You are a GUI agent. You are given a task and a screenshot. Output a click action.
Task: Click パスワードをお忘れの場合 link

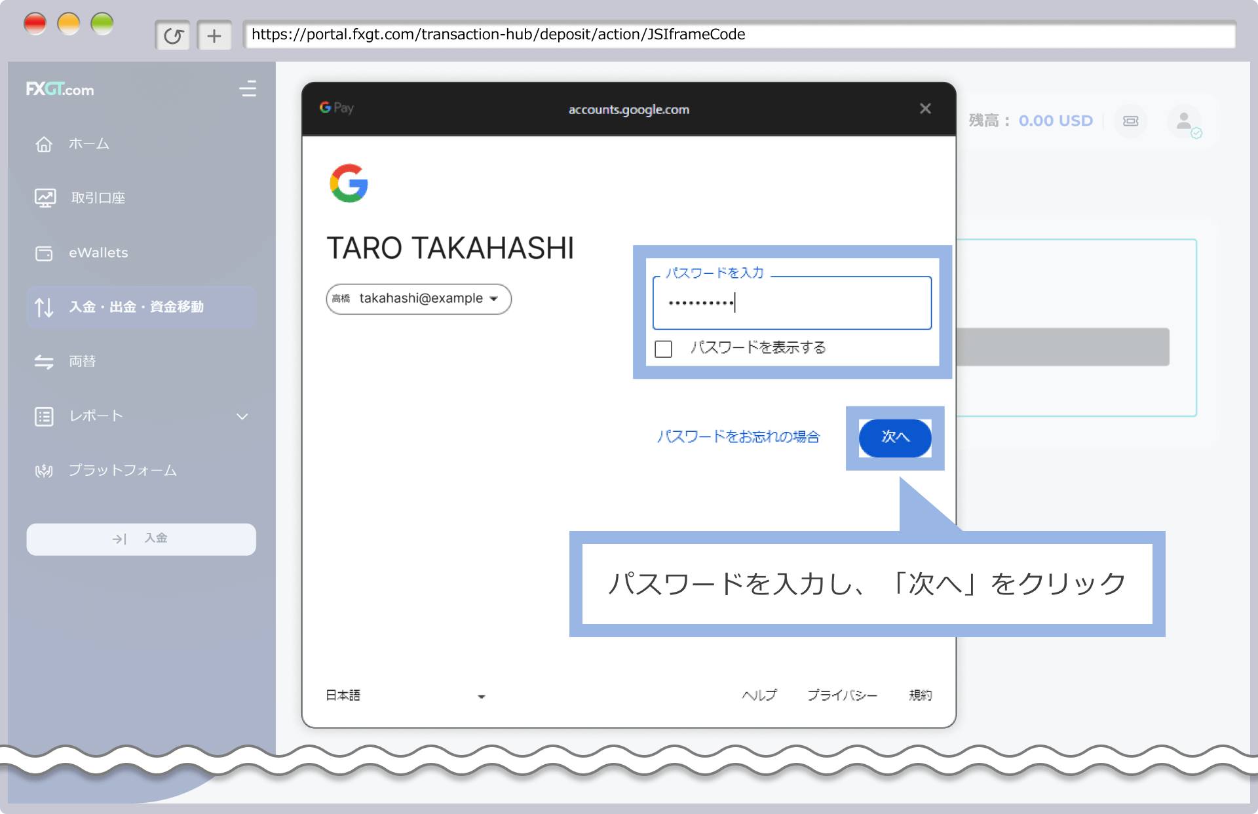click(x=738, y=436)
